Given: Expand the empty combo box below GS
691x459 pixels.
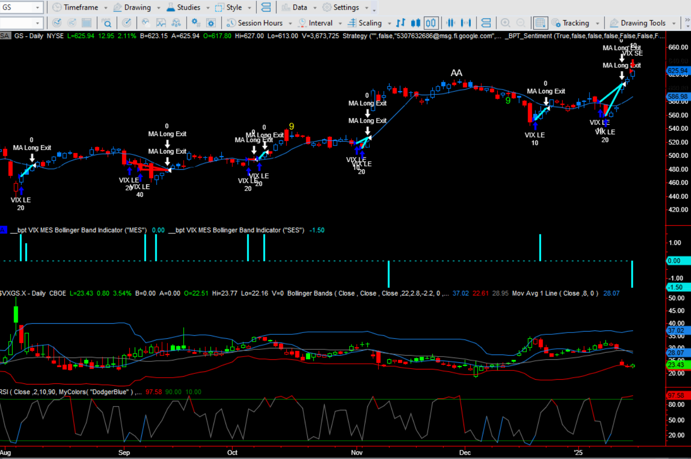Looking at the screenshot, I should click(x=38, y=23).
